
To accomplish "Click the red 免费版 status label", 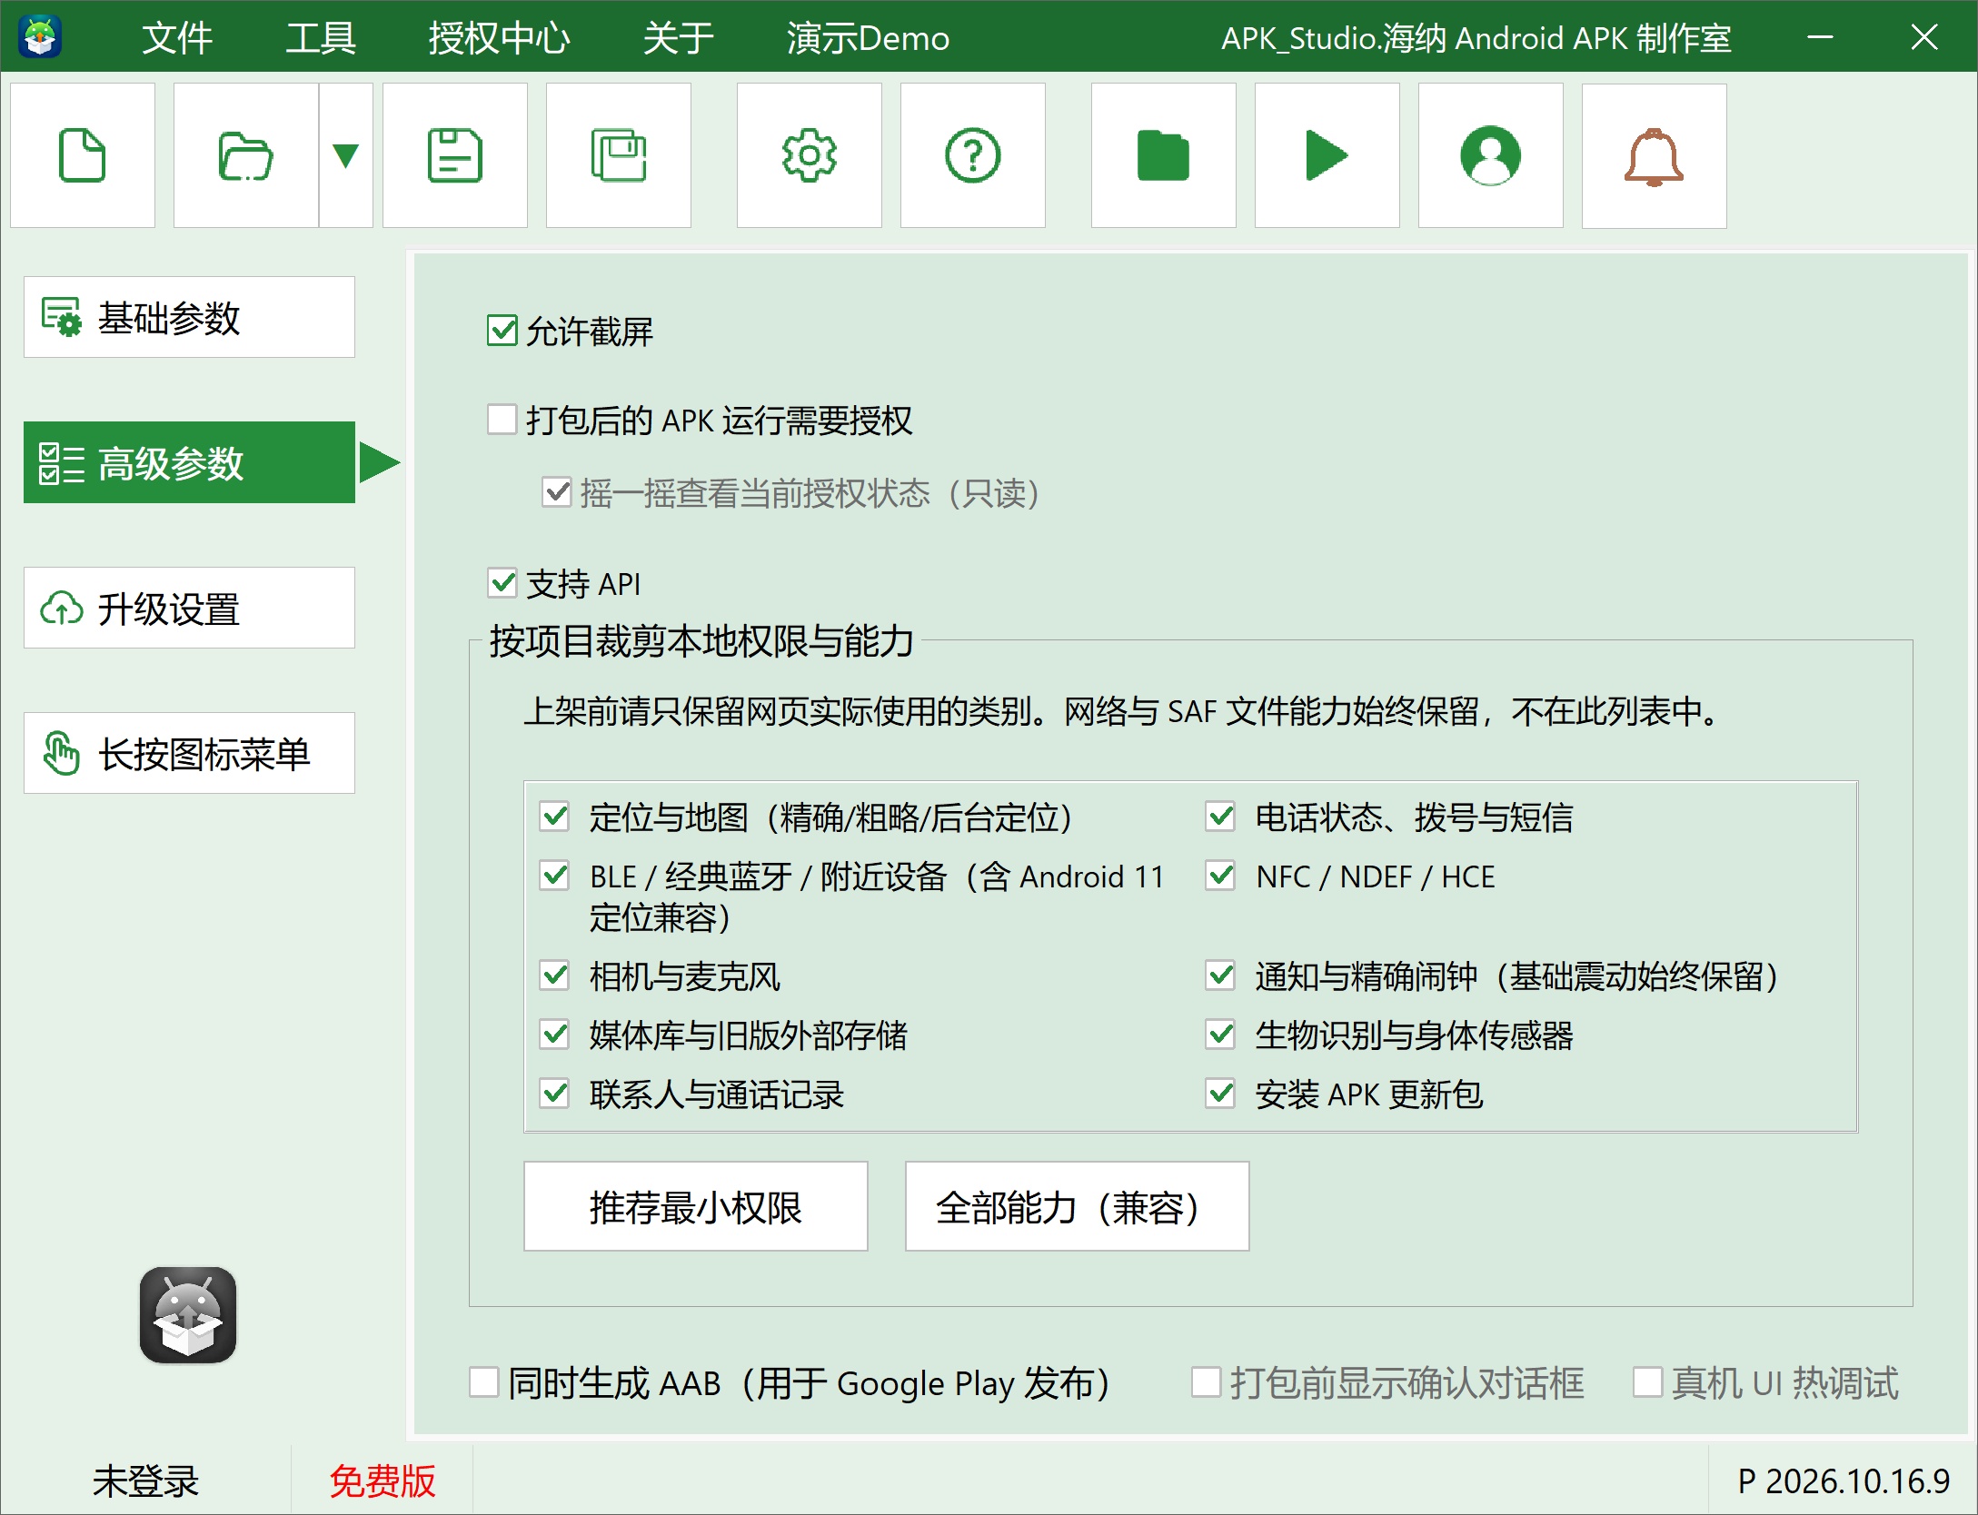I will pyautogui.click(x=383, y=1480).
